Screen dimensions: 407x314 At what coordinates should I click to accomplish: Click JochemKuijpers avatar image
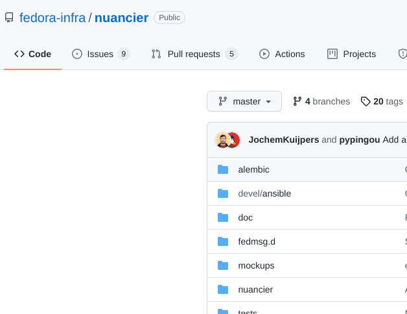pos(222,140)
